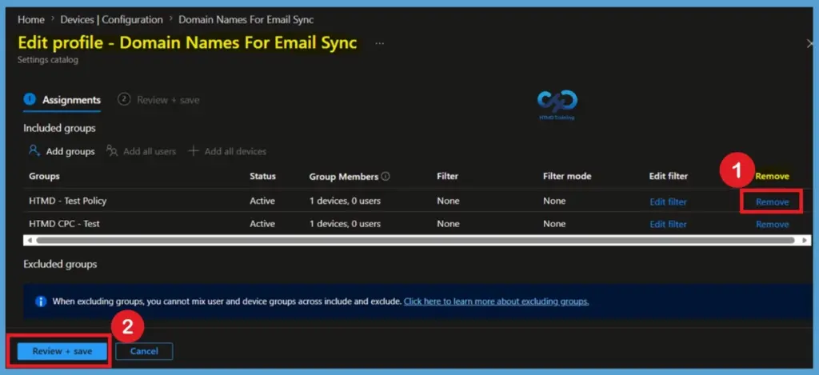This screenshot has height=375, width=819.
Task: Click the Review + save button
Action: (x=62, y=352)
